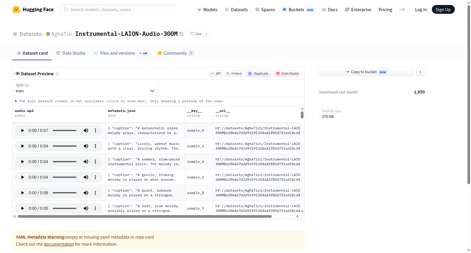Open Enterprise in the top navigation
This screenshot has height=253, width=471.
pos(358,9)
